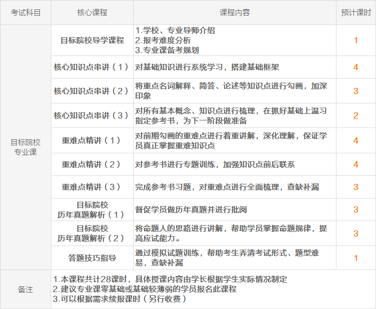Select the 目标院校导学课程 course cell
Screen dimensions: 376x309
click(x=92, y=40)
